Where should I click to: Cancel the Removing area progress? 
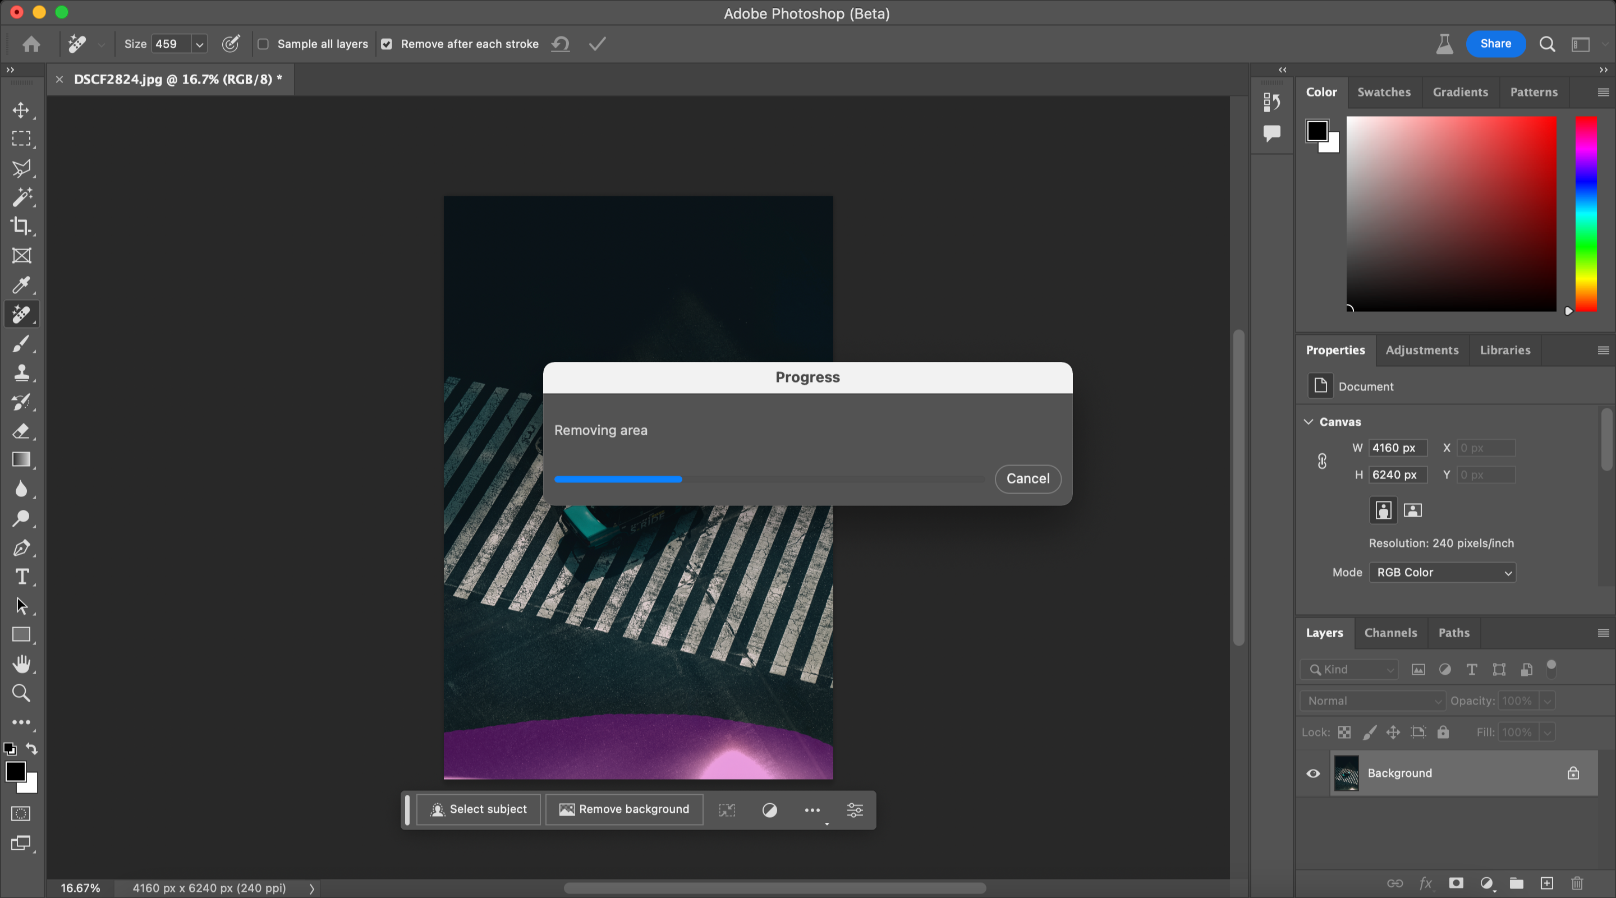[x=1027, y=478]
